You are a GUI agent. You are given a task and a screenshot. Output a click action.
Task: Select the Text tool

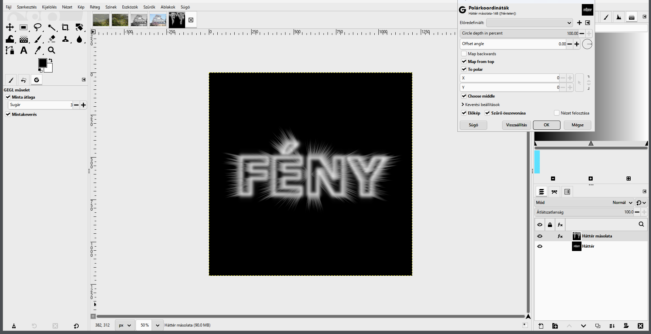click(24, 50)
